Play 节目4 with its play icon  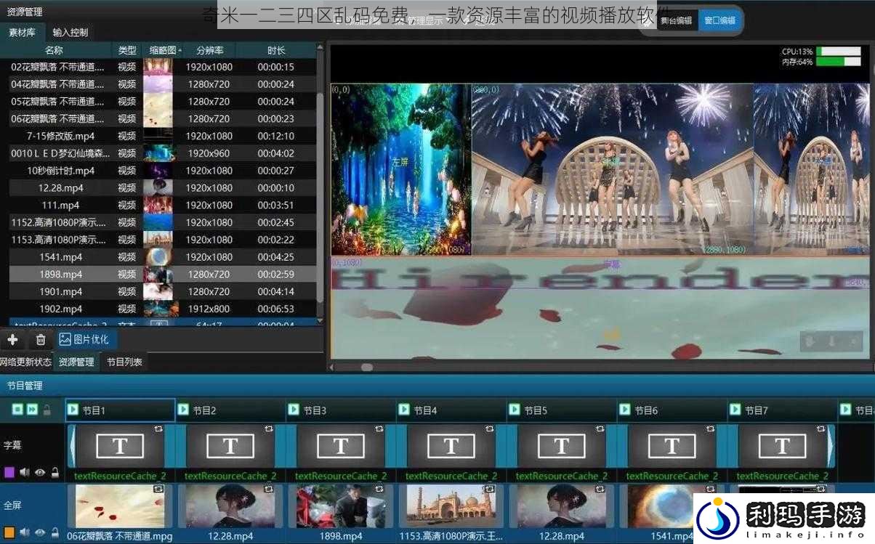[404, 410]
